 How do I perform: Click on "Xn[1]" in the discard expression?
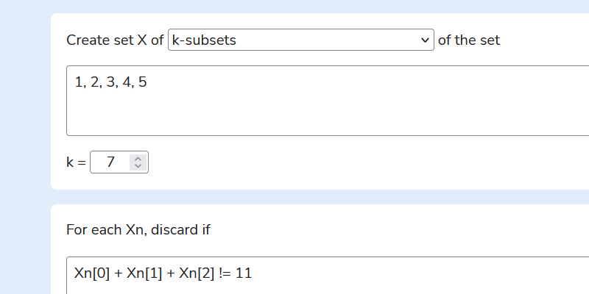point(144,273)
